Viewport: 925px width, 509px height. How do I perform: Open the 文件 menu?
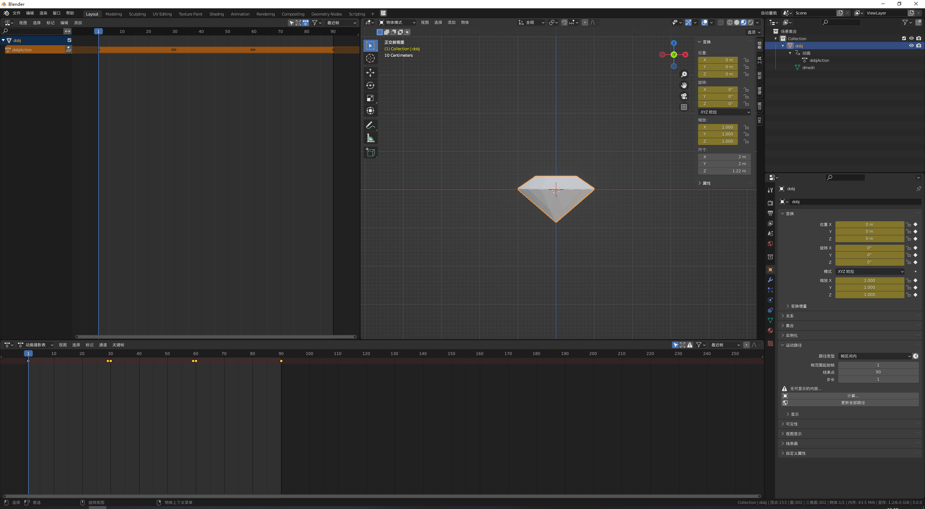(x=17, y=13)
